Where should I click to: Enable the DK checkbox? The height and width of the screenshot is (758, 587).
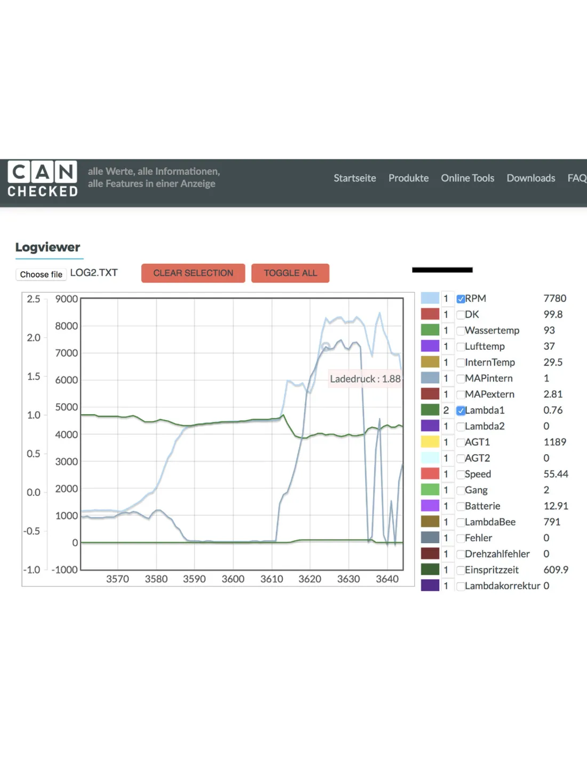point(461,315)
